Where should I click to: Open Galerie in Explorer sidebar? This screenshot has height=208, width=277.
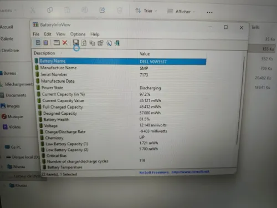tap(7, 39)
